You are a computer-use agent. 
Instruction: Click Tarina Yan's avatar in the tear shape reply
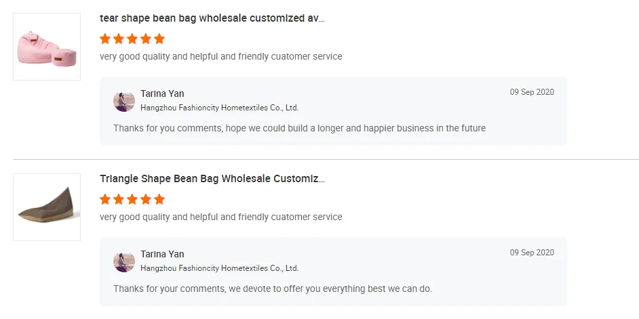tap(124, 101)
